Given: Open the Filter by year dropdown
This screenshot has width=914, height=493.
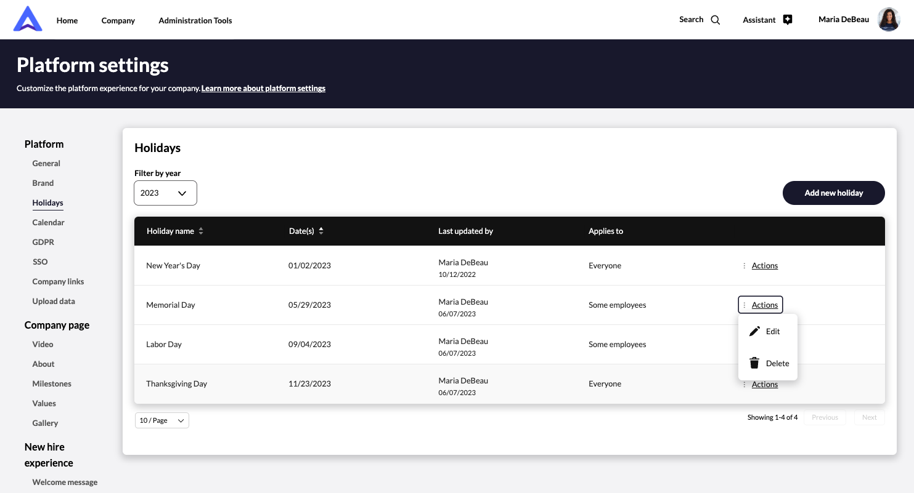Looking at the screenshot, I should point(165,193).
